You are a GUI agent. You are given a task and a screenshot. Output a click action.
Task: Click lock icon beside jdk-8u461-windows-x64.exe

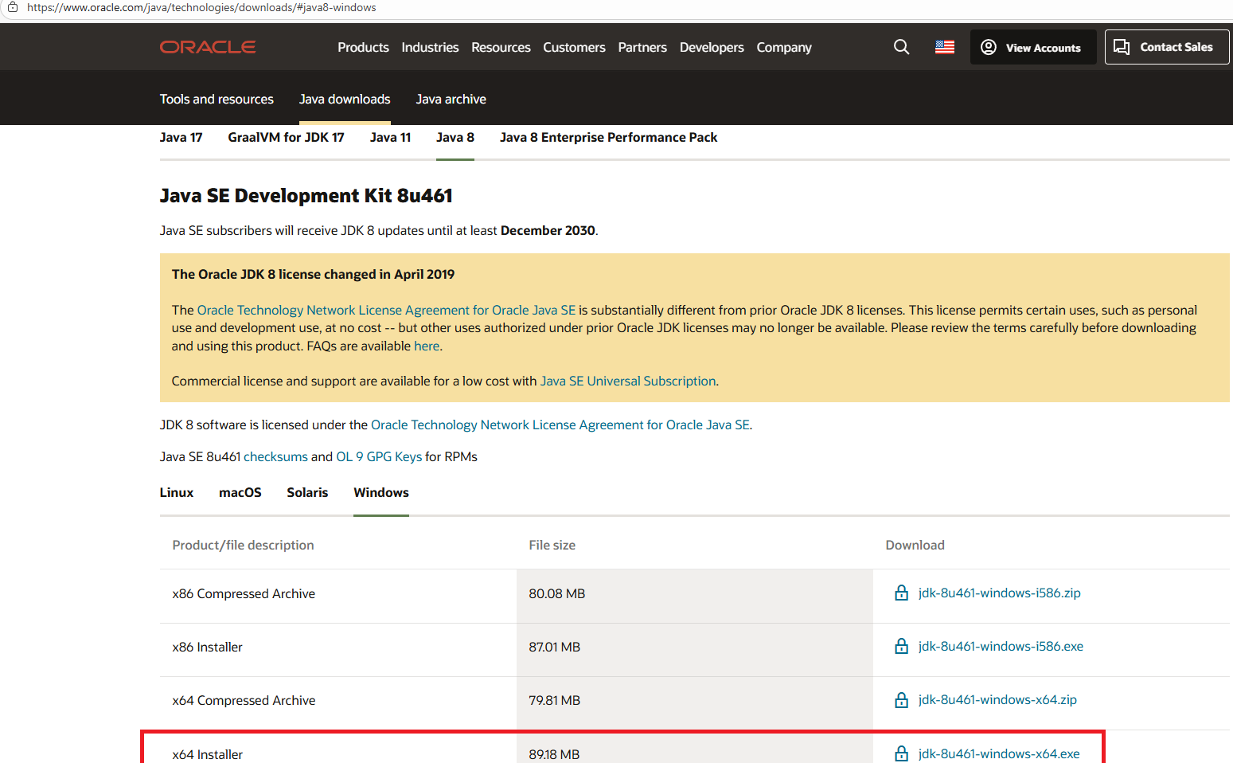click(x=901, y=753)
